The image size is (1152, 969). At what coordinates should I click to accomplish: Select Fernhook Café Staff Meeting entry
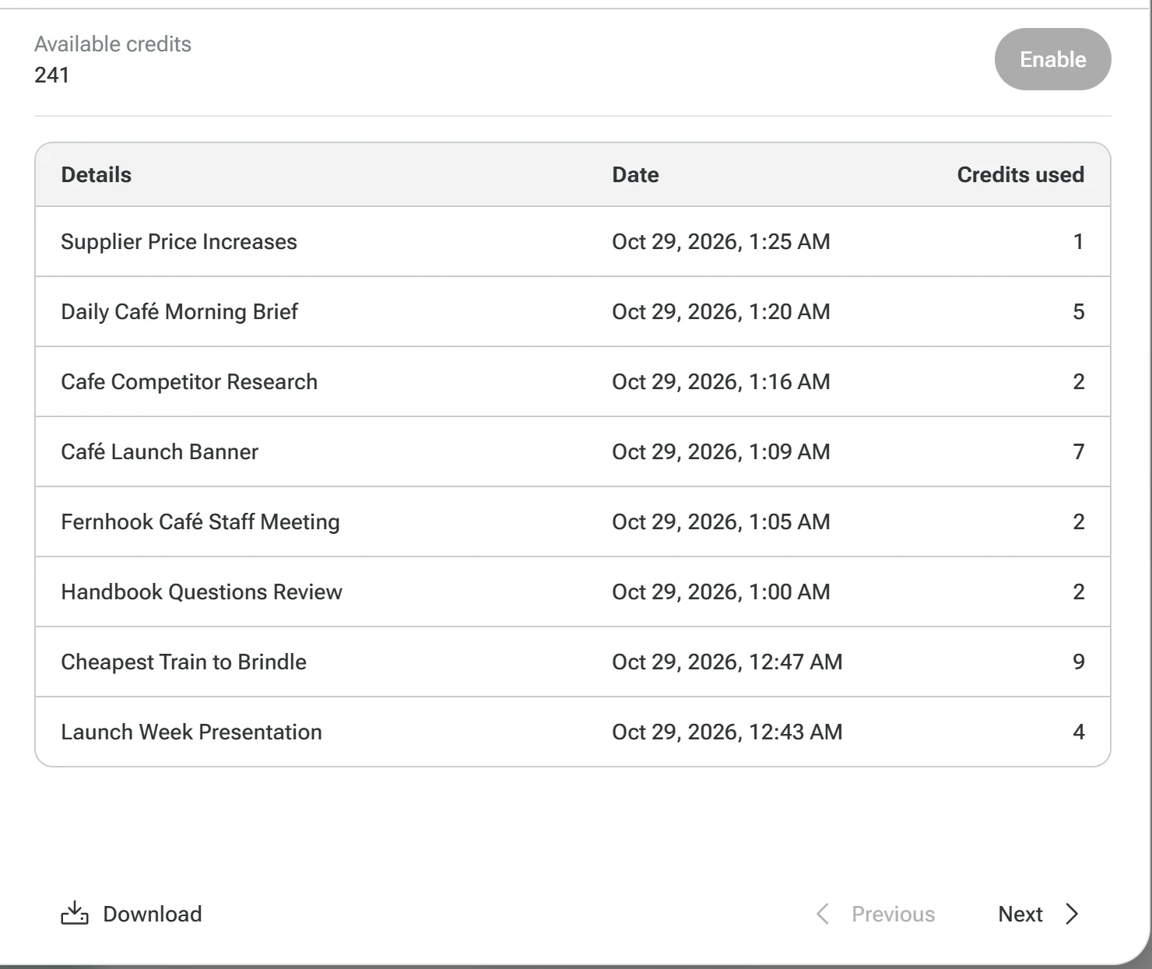click(x=200, y=521)
